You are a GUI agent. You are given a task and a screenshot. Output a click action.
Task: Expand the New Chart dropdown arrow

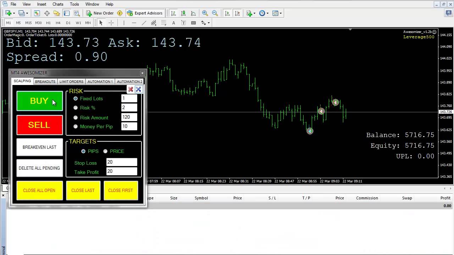tap(14, 13)
